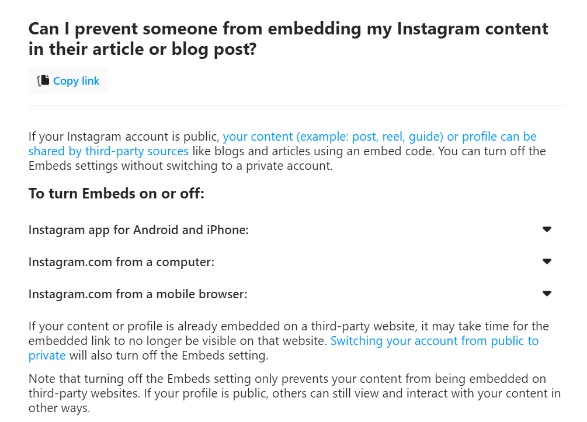Click the text 'will also turn off the Embeds setting'

click(168, 355)
